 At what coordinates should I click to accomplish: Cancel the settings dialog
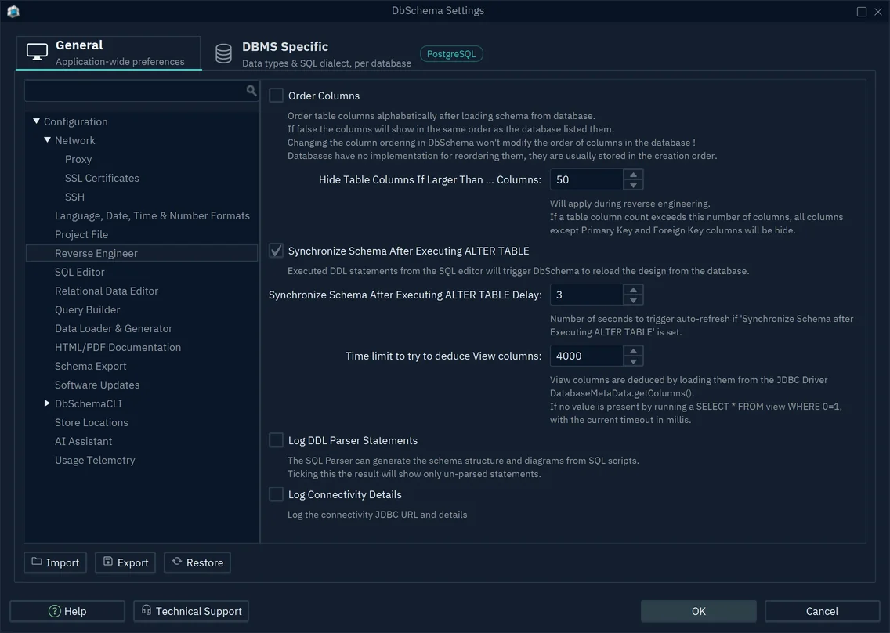coord(822,611)
